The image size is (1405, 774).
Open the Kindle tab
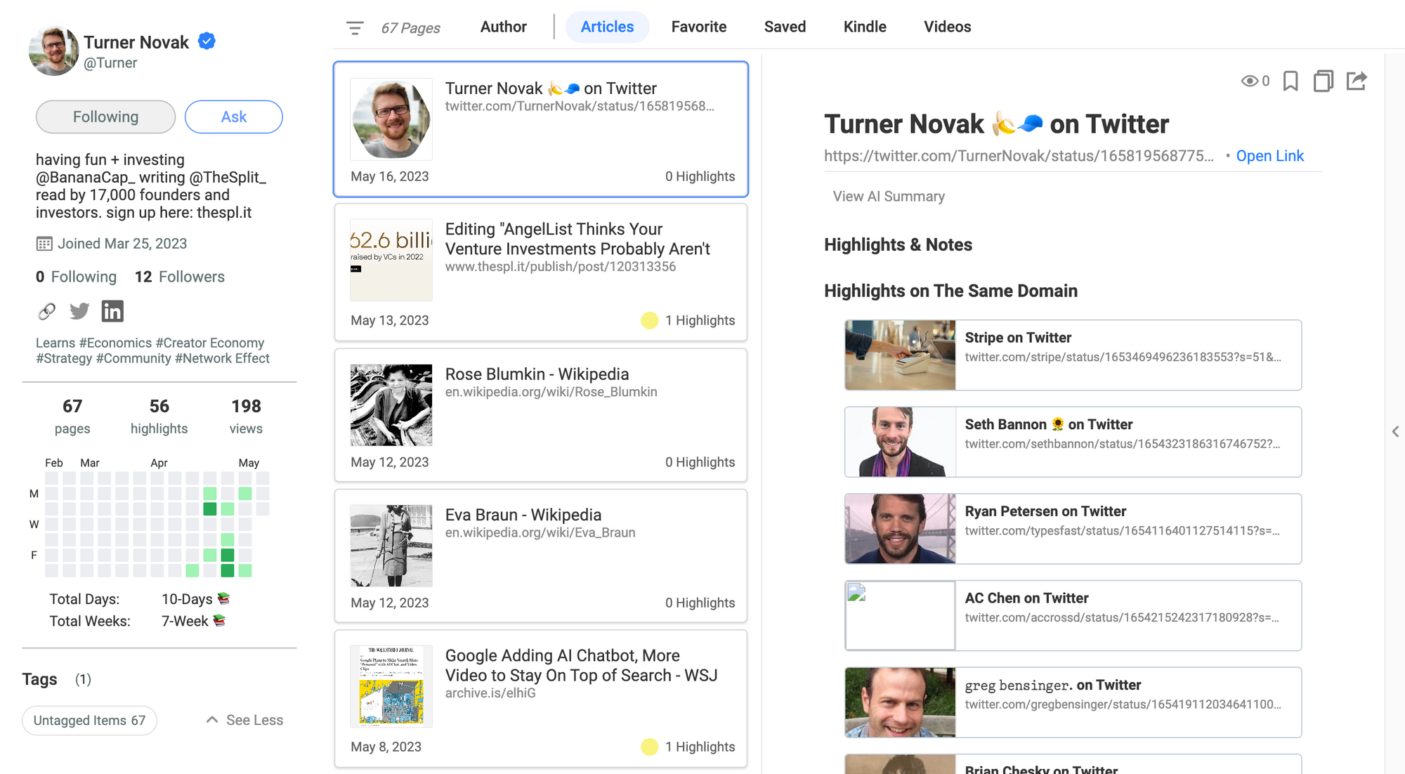865,27
